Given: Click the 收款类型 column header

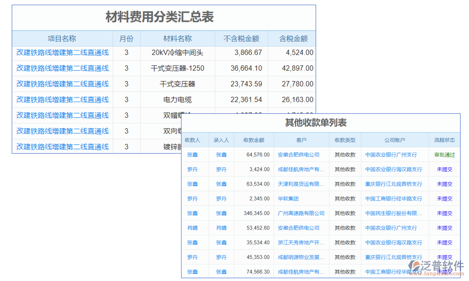Looking at the screenshot, I should (345, 140).
